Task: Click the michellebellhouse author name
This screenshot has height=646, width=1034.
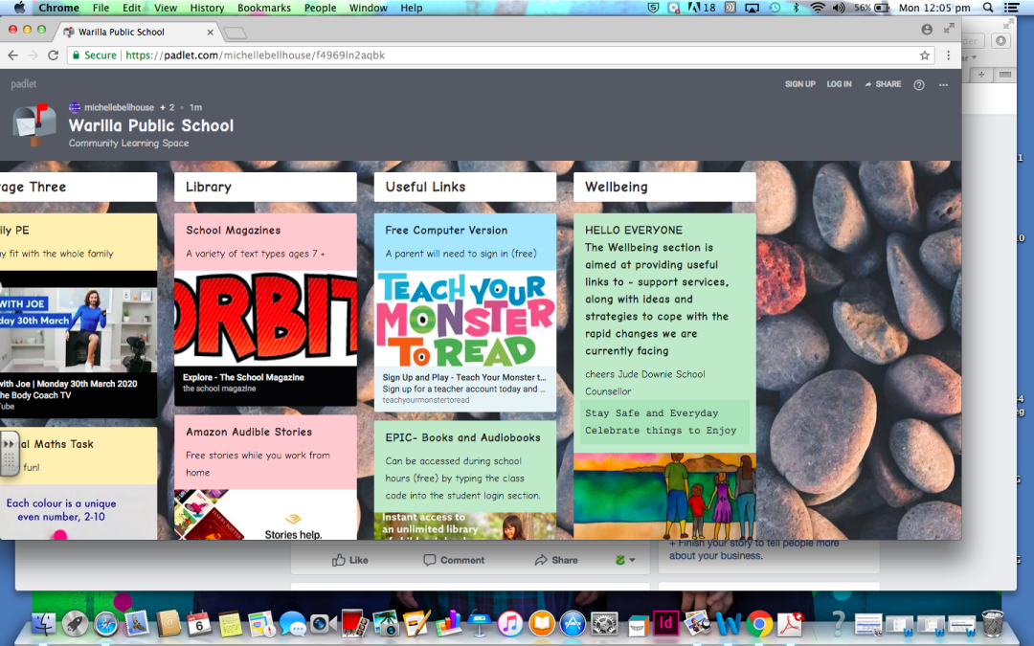Action: [x=119, y=107]
